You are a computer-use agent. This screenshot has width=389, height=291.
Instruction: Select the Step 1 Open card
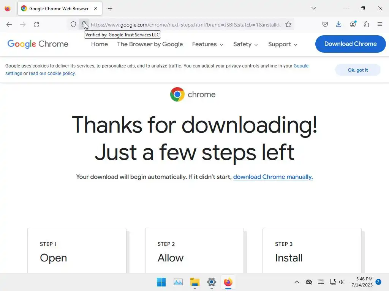(x=77, y=250)
